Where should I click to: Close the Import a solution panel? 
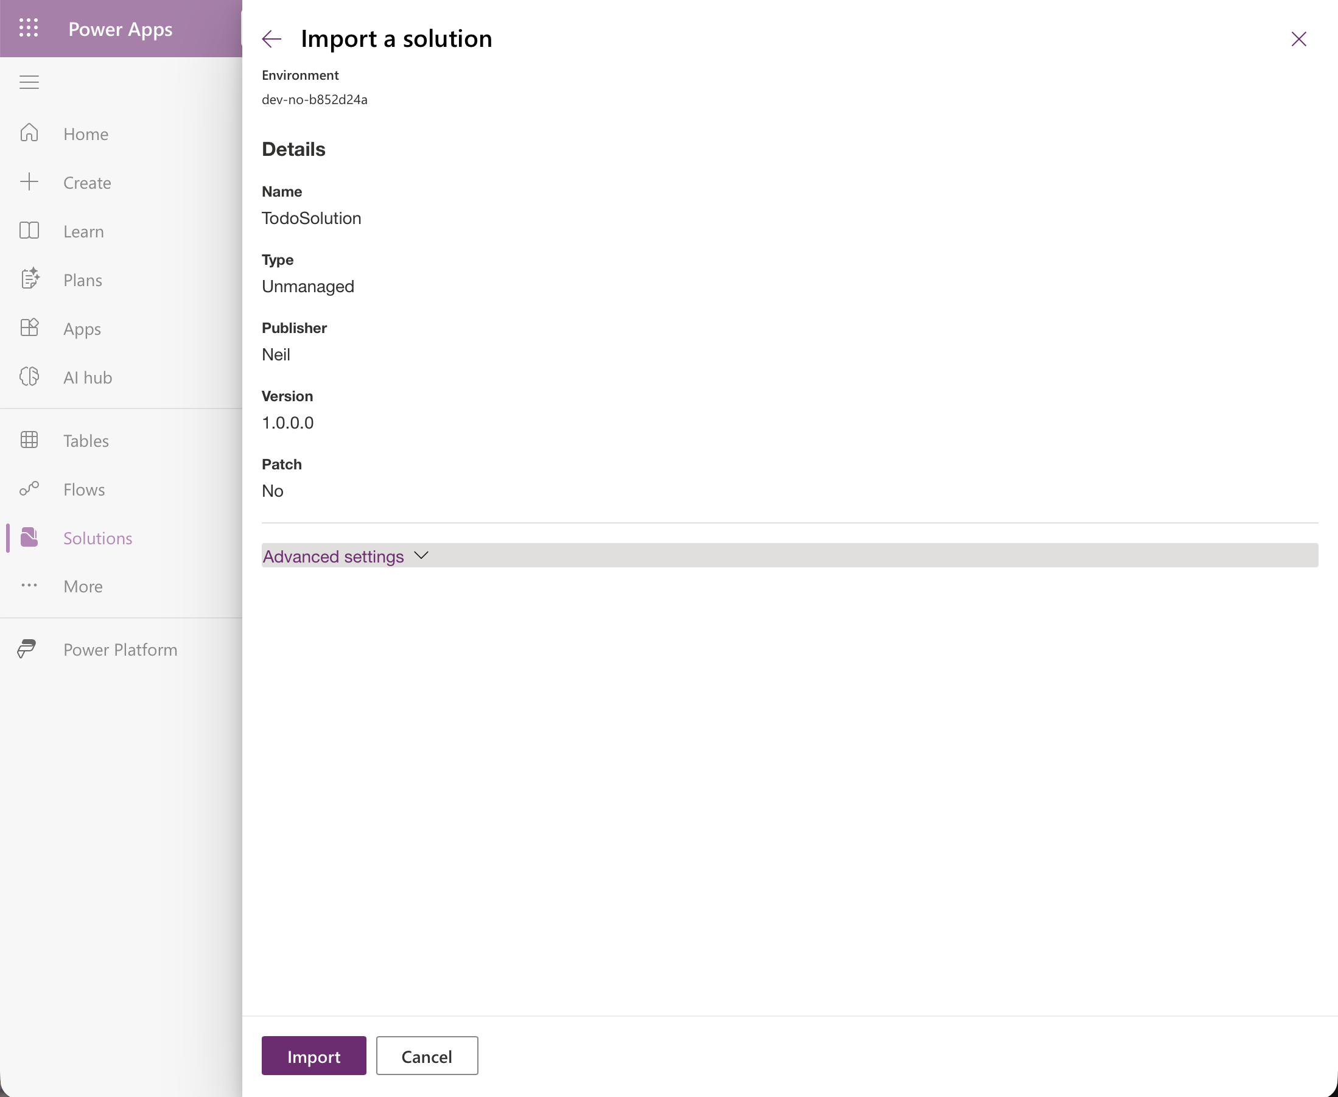point(1299,39)
